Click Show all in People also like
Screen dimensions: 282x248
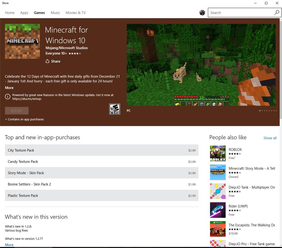coord(270,138)
